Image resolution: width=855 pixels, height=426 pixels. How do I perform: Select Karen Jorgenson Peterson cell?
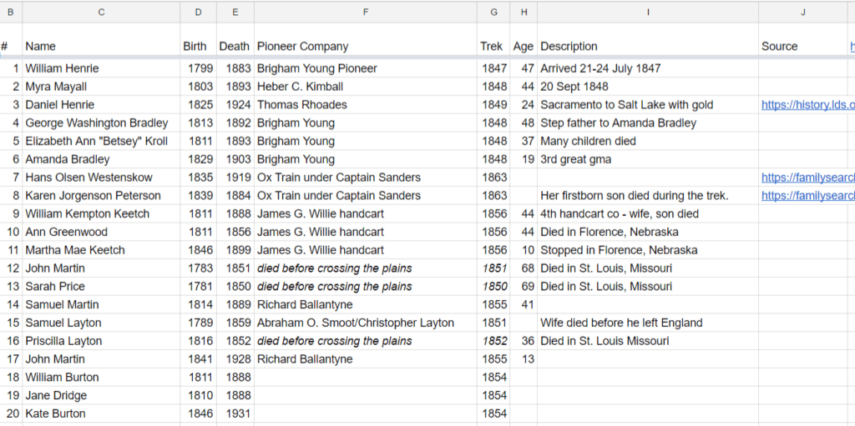tap(101, 196)
